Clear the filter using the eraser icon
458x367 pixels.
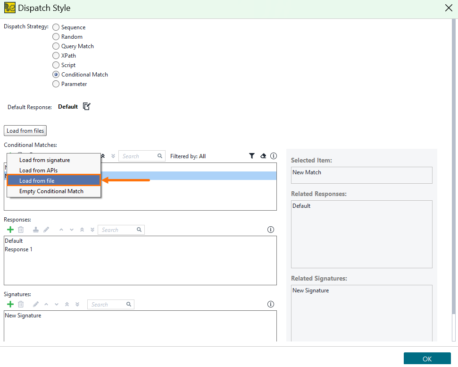pos(263,156)
